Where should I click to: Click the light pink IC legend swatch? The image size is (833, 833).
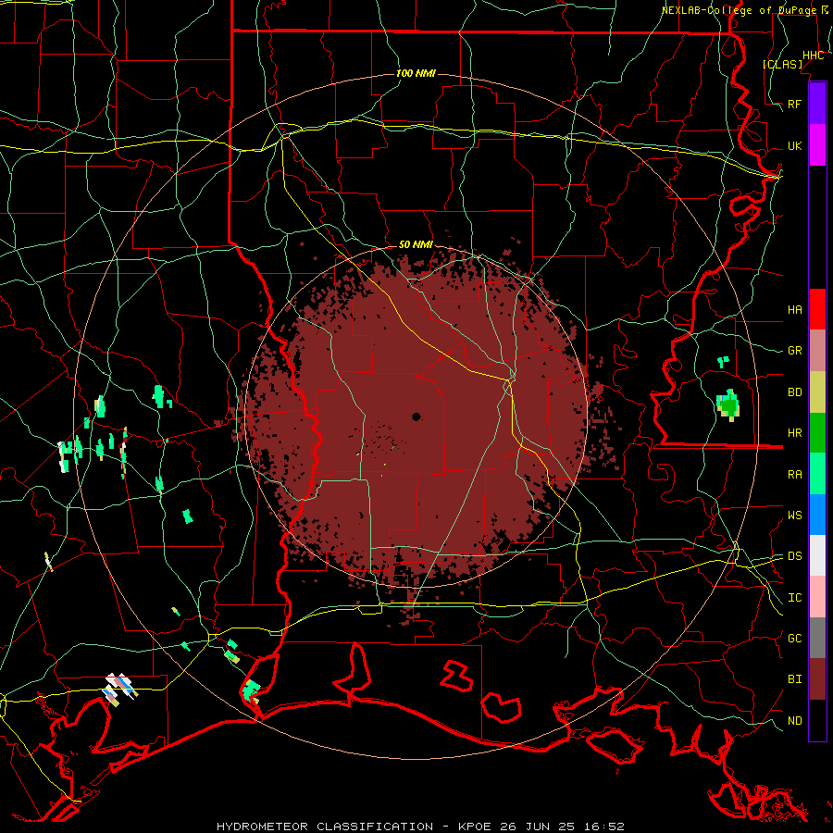817,597
